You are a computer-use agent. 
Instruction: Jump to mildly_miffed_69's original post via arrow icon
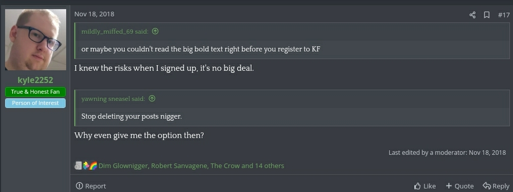coord(155,32)
